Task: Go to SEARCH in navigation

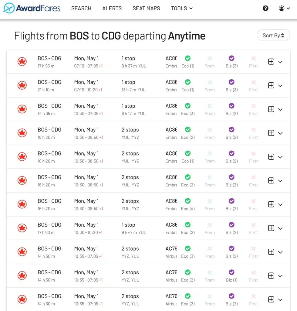Action: pos(81,8)
